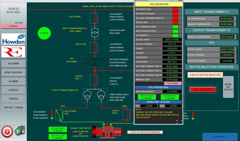This screenshot has height=141, width=240.
Task: Click the TORQUE 3.15 % value
Action: (x=172, y=53)
